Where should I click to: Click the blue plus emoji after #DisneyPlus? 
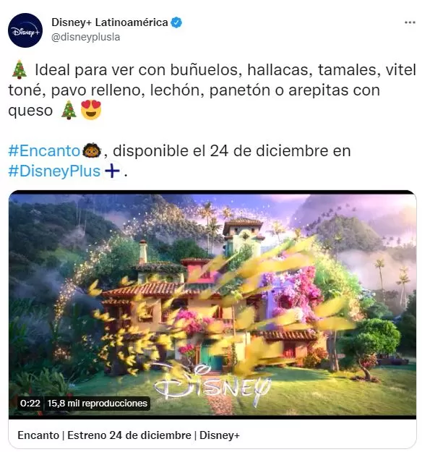(112, 171)
